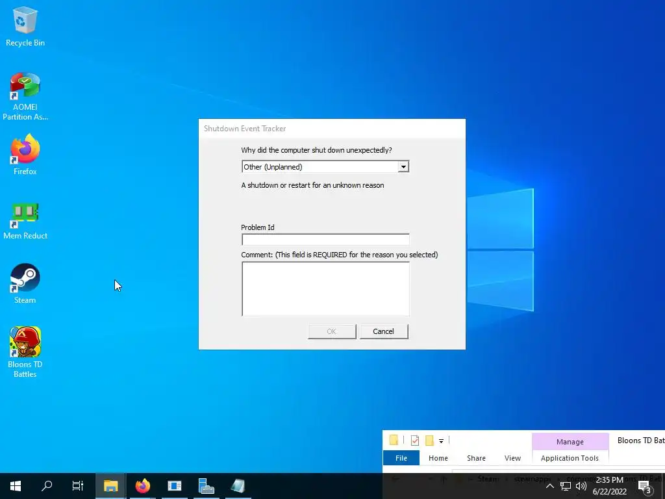Viewport: 665px width, 499px height.
Task: Select the AOMEI Partition Assistant shortcut
Action: click(x=25, y=96)
